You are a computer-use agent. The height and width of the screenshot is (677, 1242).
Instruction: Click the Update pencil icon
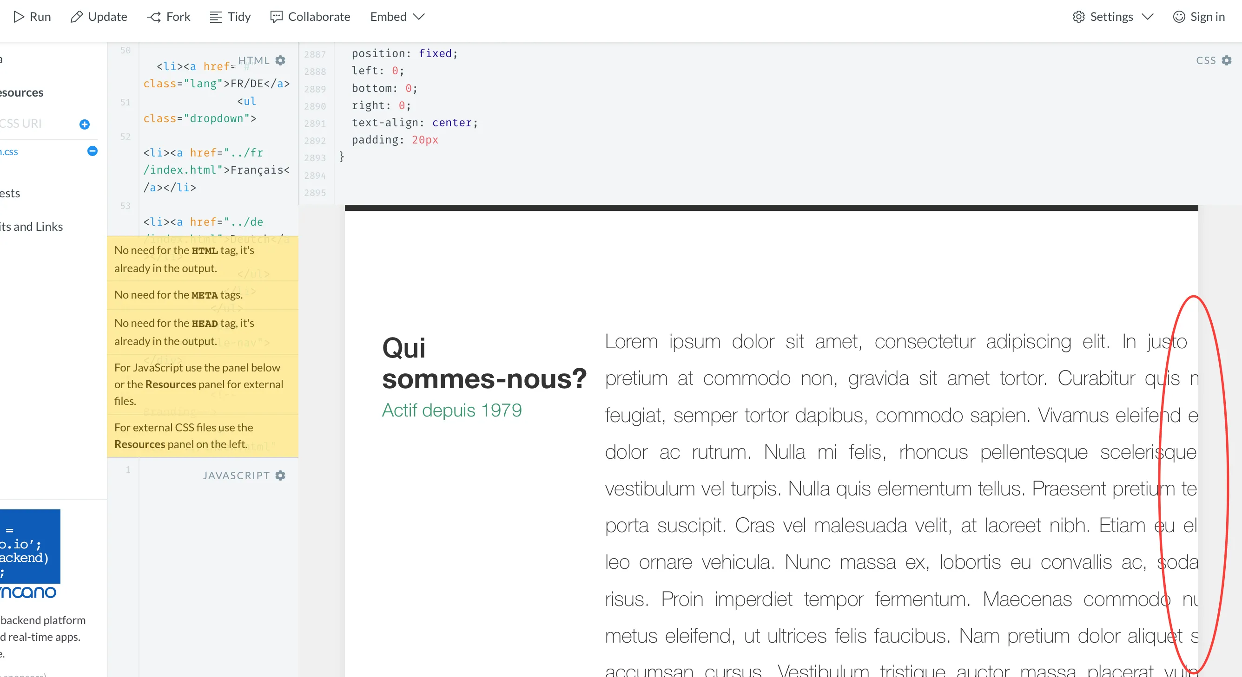[76, 17]
